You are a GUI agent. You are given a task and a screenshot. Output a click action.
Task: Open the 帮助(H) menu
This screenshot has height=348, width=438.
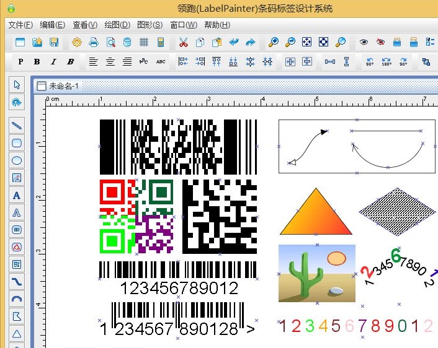[217, 25]
